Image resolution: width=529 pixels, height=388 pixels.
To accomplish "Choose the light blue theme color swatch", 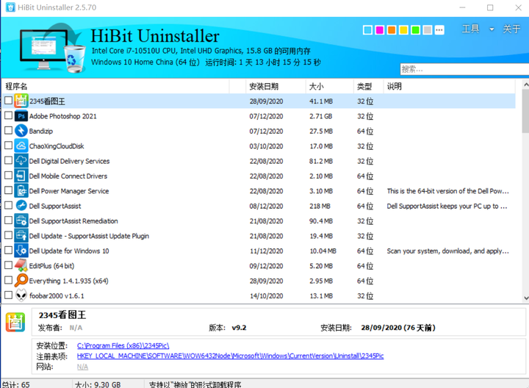I will [x=368, y=30].
